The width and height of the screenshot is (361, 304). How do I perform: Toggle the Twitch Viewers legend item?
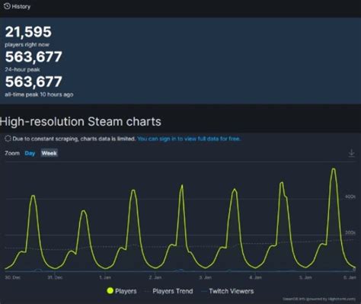pyautogui.click(x=228, y=291)
